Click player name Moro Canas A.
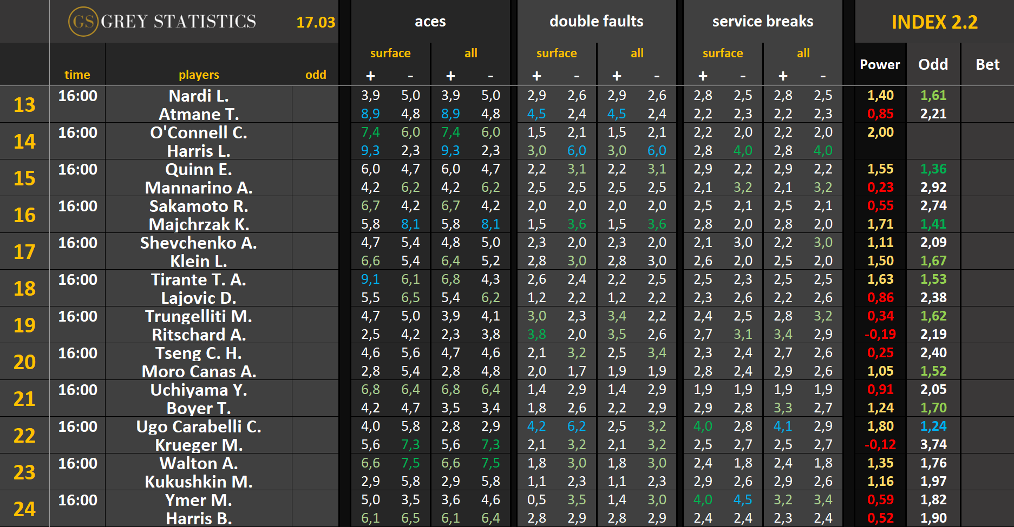 click(x=199, y=371)
